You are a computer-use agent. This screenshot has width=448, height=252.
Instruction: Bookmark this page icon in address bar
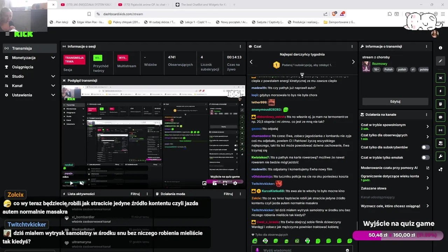(89, 14)
